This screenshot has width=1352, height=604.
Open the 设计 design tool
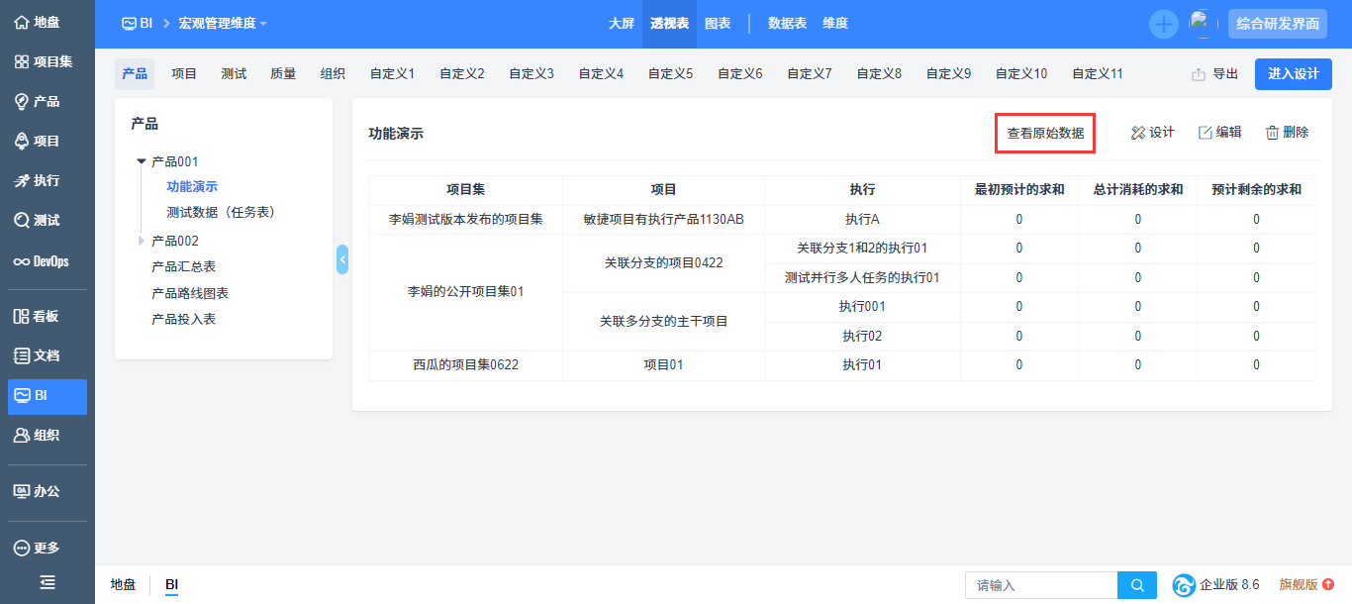[x=1153, y=133]
